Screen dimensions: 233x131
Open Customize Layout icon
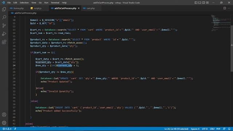(x=207, y=3)
